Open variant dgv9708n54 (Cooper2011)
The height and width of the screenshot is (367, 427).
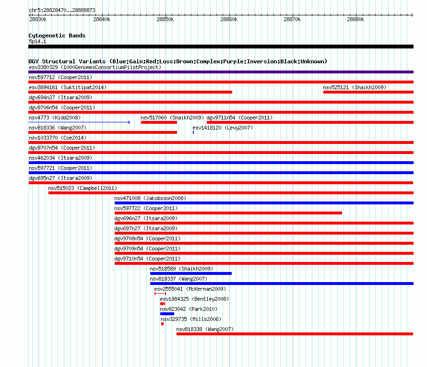[x=147, y=238]
